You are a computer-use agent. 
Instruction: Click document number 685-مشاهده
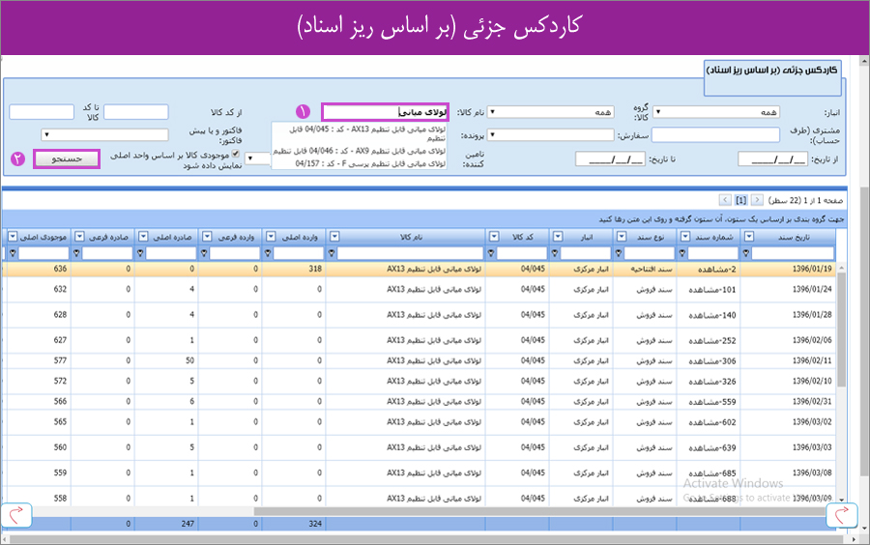click(x=711, y=473)
